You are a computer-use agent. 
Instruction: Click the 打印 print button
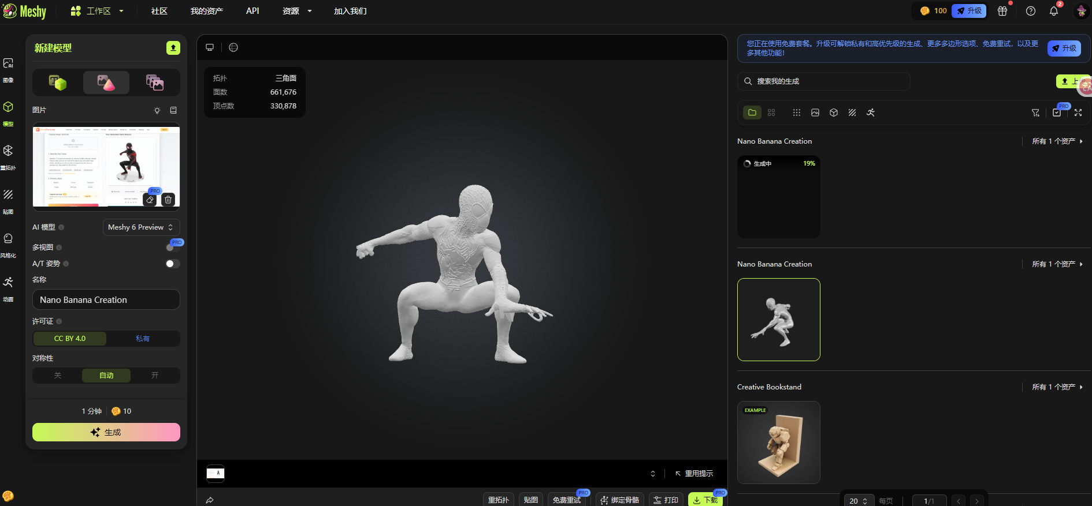tap(666, 500)
